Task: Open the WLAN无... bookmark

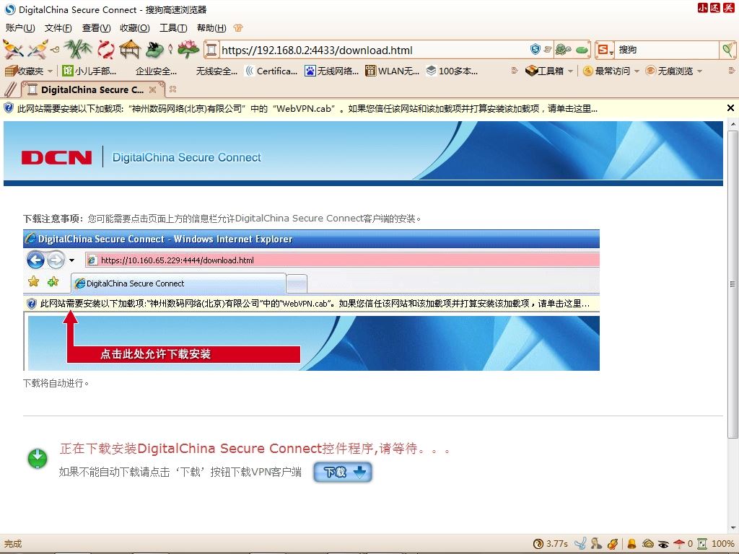Action: [392, 71]
